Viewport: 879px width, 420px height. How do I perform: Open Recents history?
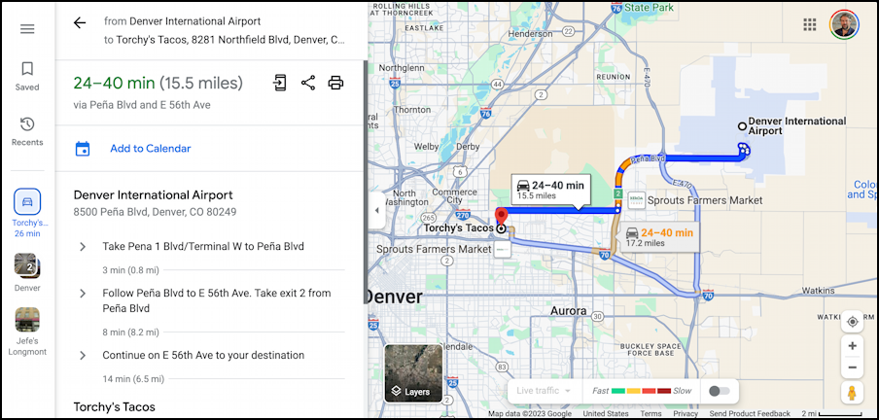[27, 131]
